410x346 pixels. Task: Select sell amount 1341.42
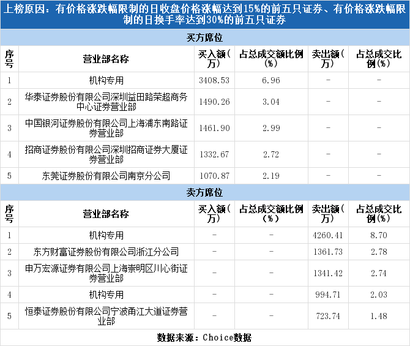(x=328, y=274)
